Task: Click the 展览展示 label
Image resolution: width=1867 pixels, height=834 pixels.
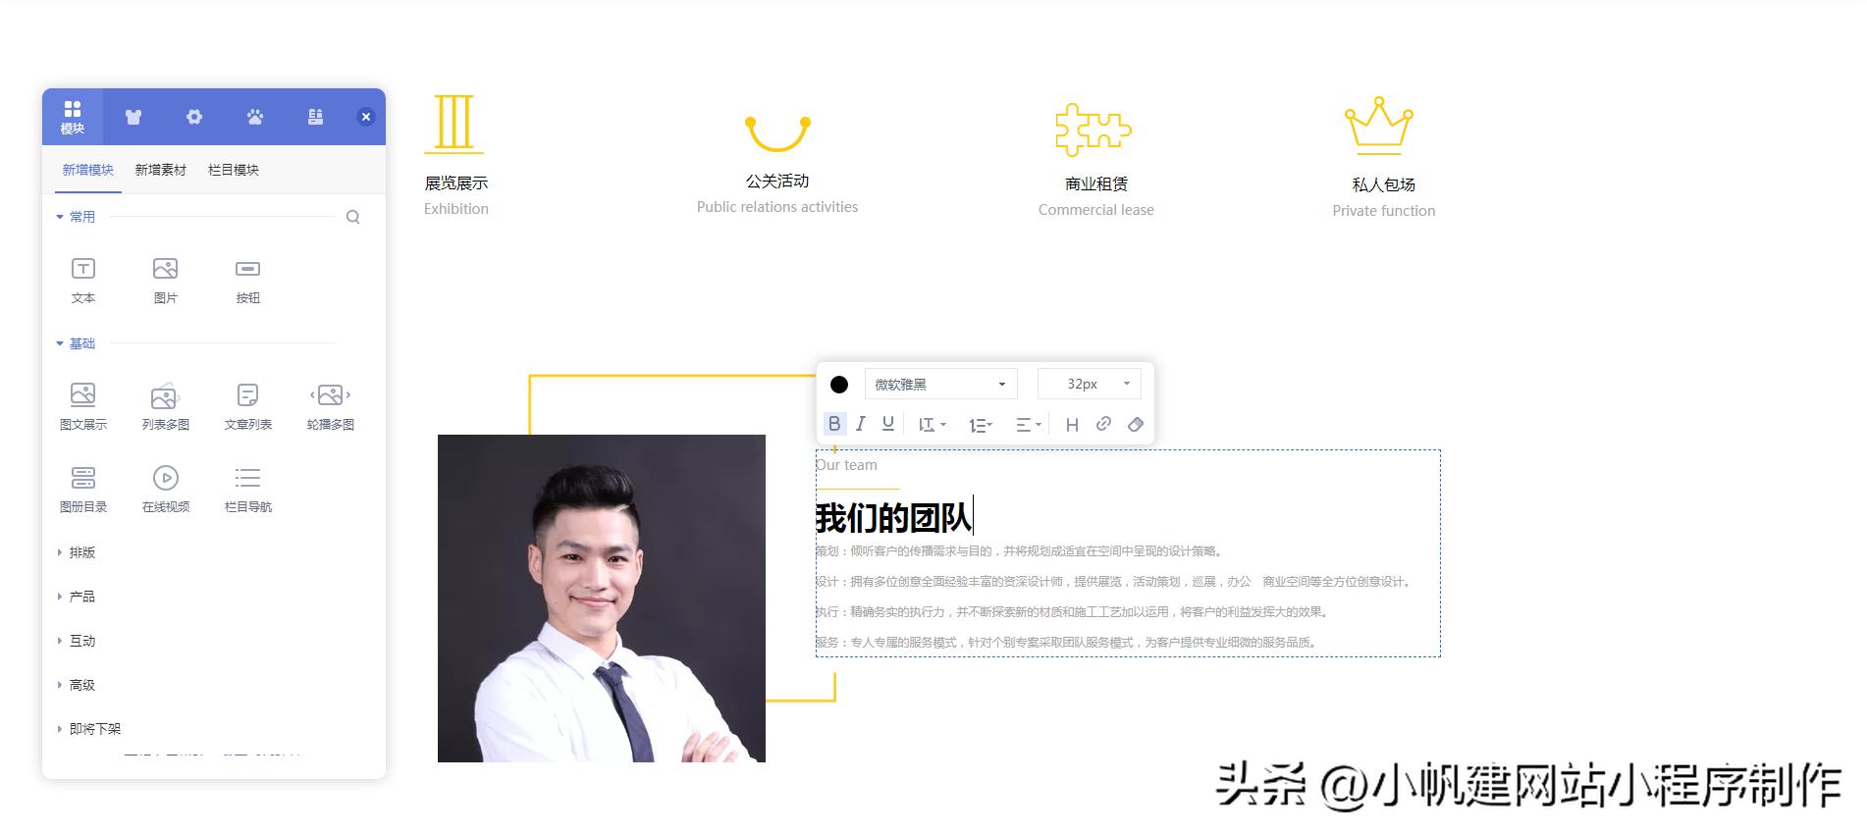Action: pyautogui.click(x=456, y=183)
